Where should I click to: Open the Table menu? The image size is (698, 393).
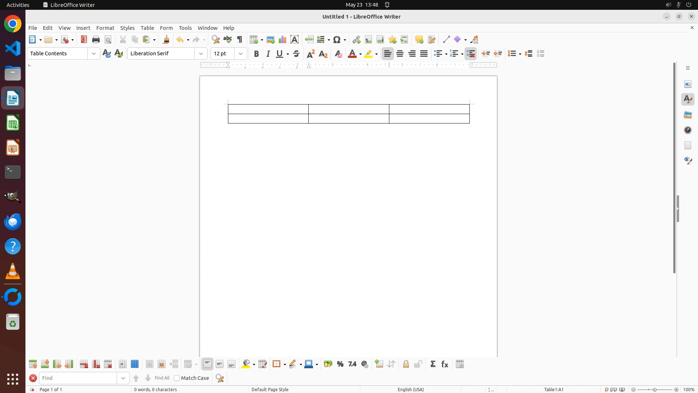(147, 28)
